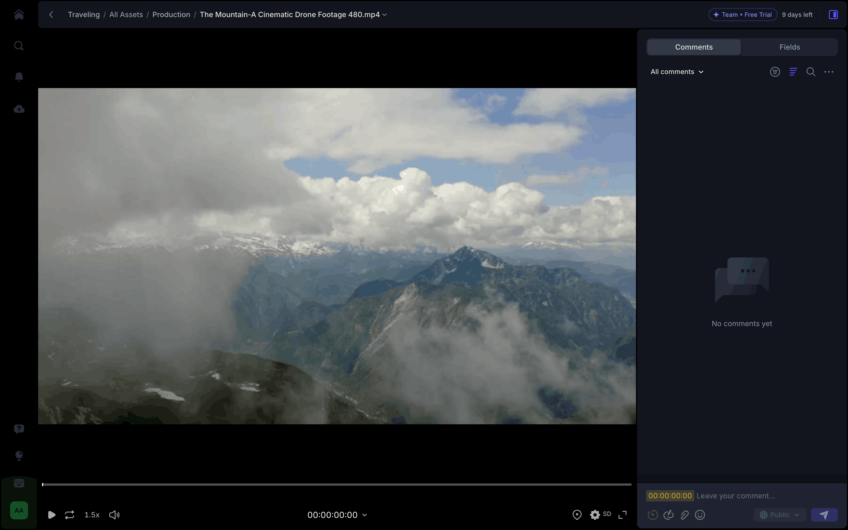This screenshot has height=530, width=848.
Task: Open the comment filter icon
Action: (x=775, y=72)
